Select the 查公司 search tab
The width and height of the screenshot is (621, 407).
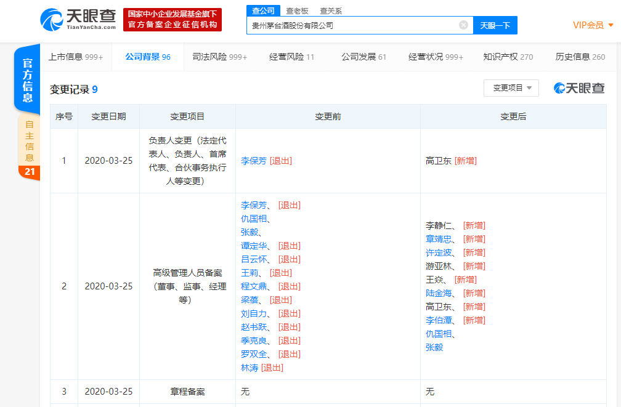click(x=264, y=10)
